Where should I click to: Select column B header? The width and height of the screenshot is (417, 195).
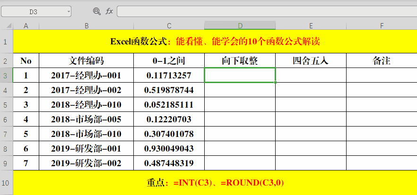87,26
